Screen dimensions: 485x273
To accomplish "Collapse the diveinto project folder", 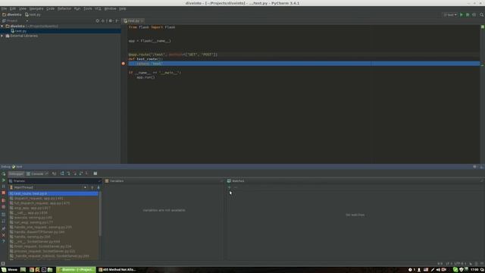I will [2, 27].
